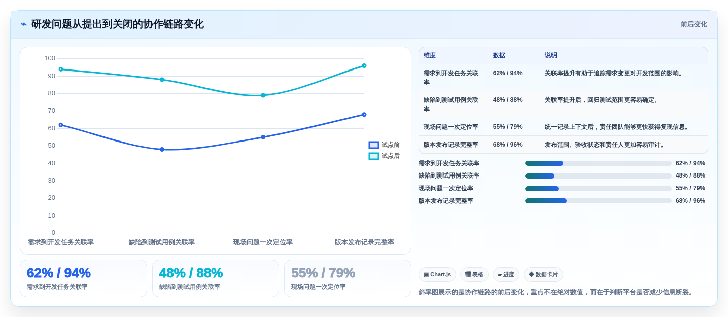Click the x-axis label 现场问题一次定位率
Viewport: 728px width, 317px height.
263,242
